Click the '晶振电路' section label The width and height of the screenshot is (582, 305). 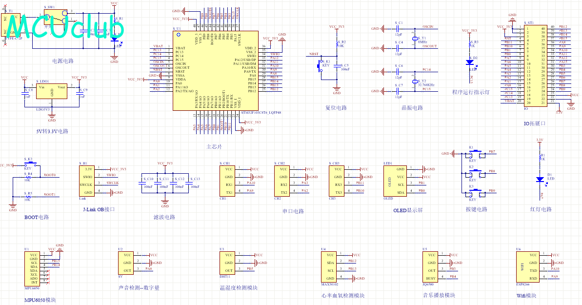412,108
